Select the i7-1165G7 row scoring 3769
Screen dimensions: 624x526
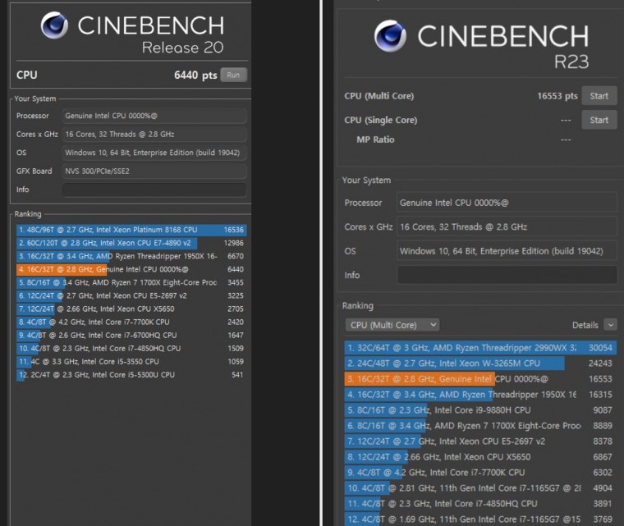click(480, 519)
